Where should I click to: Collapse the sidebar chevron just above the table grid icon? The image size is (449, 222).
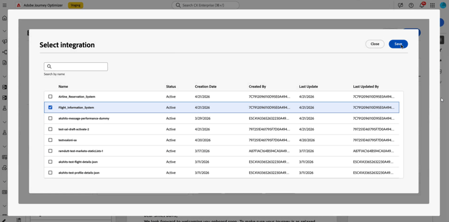pos(4,181)
